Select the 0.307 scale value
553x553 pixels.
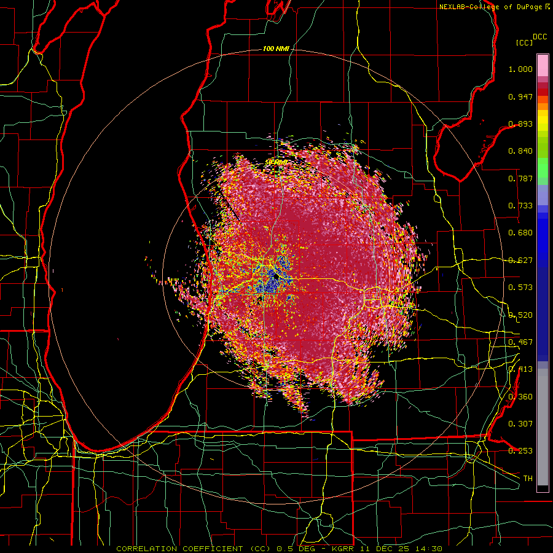coord(520,424)
